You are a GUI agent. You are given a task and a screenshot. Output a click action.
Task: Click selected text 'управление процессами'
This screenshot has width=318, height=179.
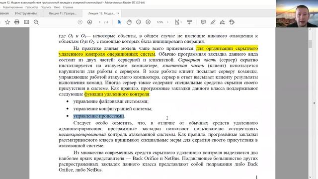(98, 116)
